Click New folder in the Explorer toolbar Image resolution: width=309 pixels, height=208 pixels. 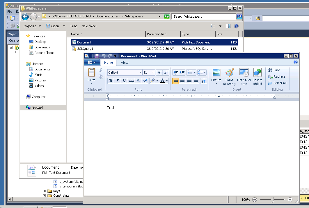[x=89, y=26]
